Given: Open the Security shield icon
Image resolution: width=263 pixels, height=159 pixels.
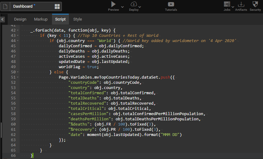Looking at the screenshot, I should (x=255, y=4).
